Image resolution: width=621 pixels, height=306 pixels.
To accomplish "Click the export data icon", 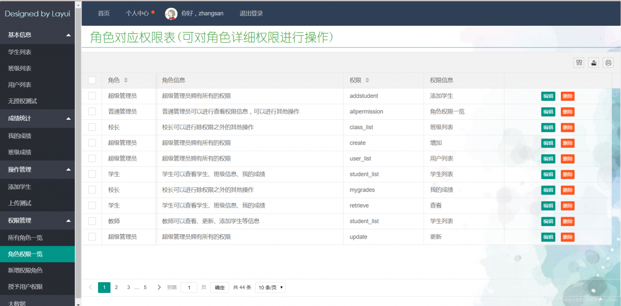I will click(x=593, y=62).
